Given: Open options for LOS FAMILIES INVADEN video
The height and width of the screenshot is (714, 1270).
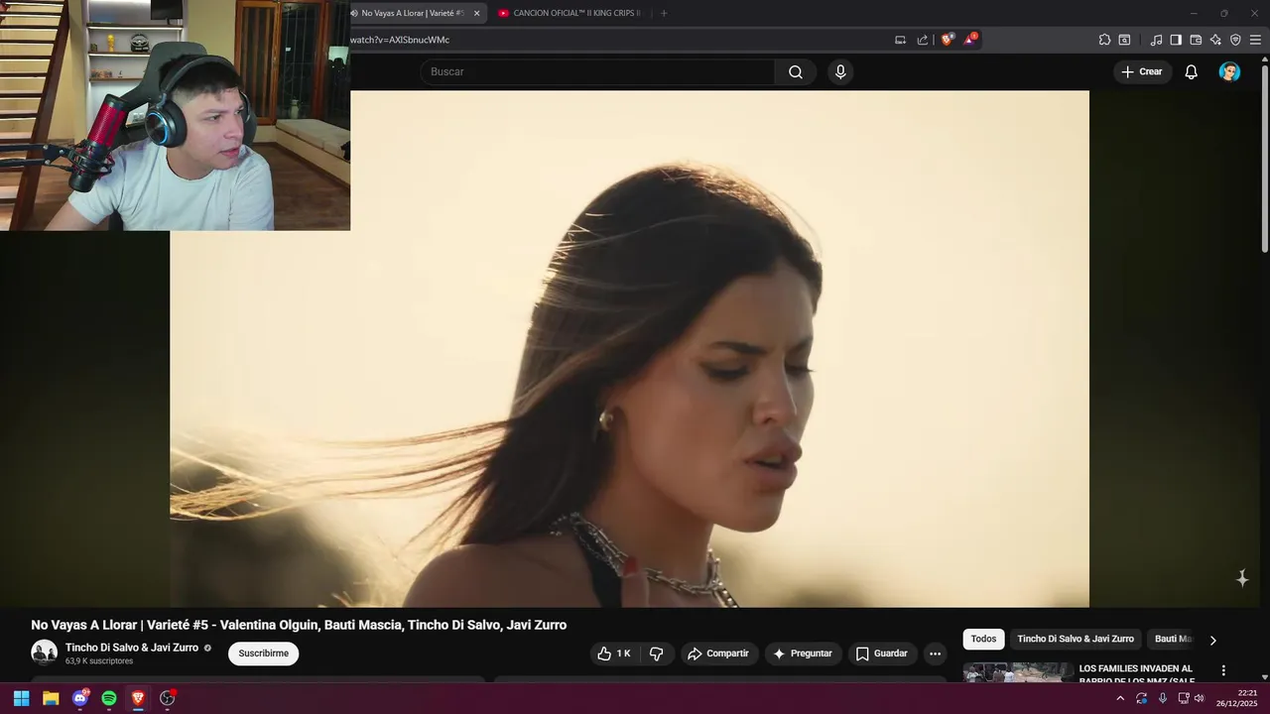Looking at the screenshot, I should (x=1223, y=670).
